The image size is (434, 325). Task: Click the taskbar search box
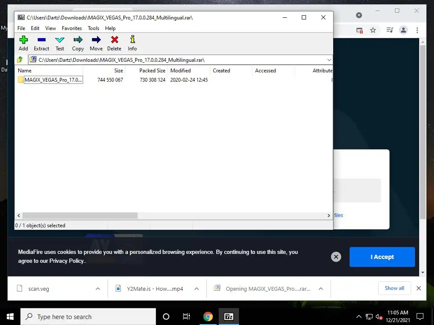click(88, 317)
